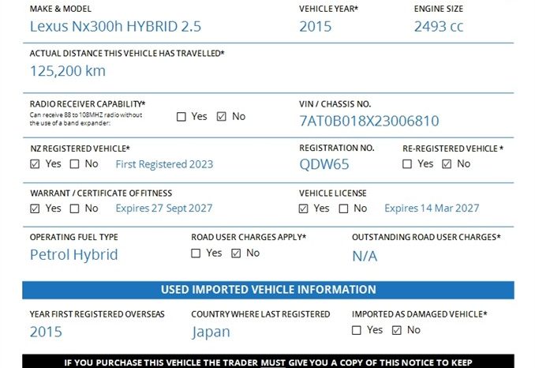Select engine size value 2493 cc
This screenshot has width=535, height=368.
(x=439, y=26)
